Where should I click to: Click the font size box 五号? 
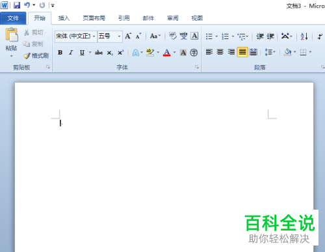click(x=107, y=36)
